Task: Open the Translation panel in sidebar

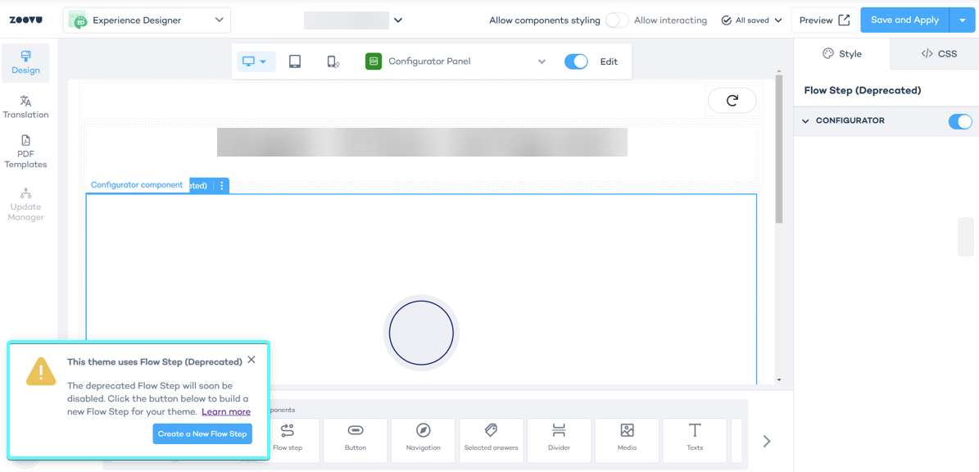Action: click(25, 107)
